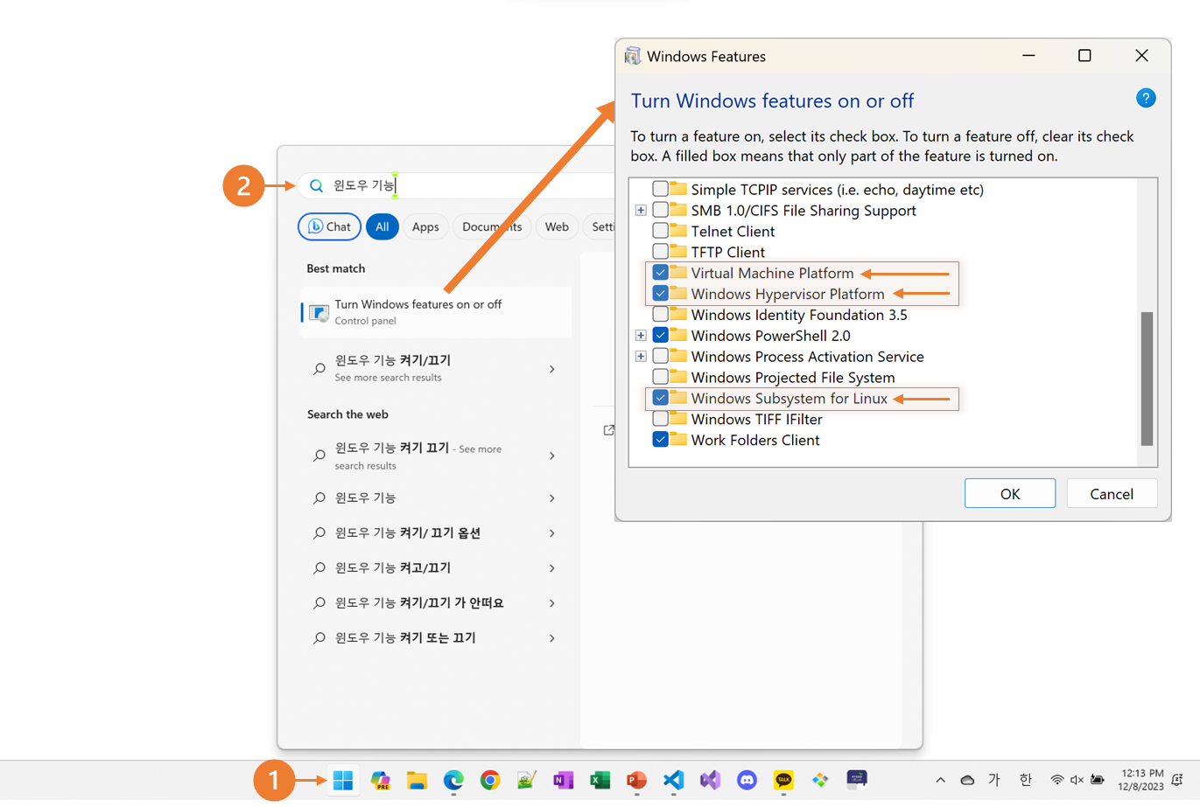Click the features list vertical scrollbar thumb
This screenshot has width=1200, height=807.
click(x=1147, y=379)
